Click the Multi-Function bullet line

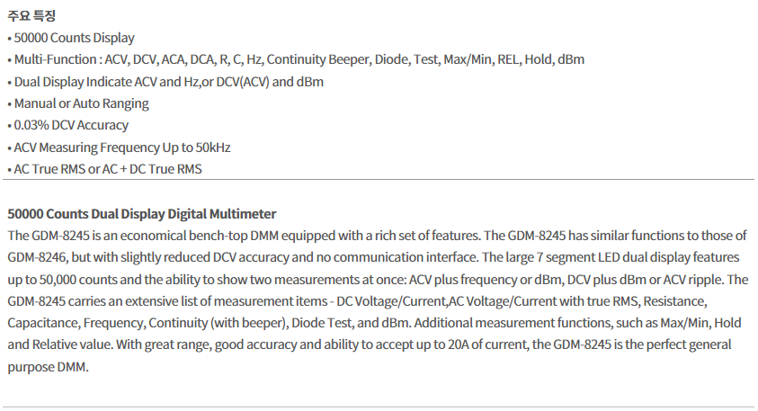click(x=296, y=59)
